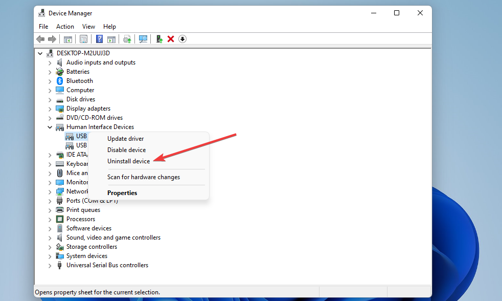Open Properties from the toolbar icon
502x301 pixels.
(83, 39)
